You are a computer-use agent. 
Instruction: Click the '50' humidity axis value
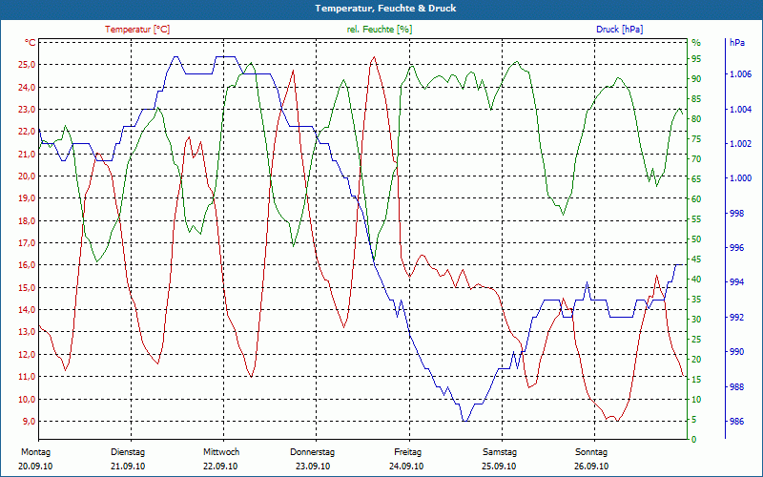click(x=696, y=239)
